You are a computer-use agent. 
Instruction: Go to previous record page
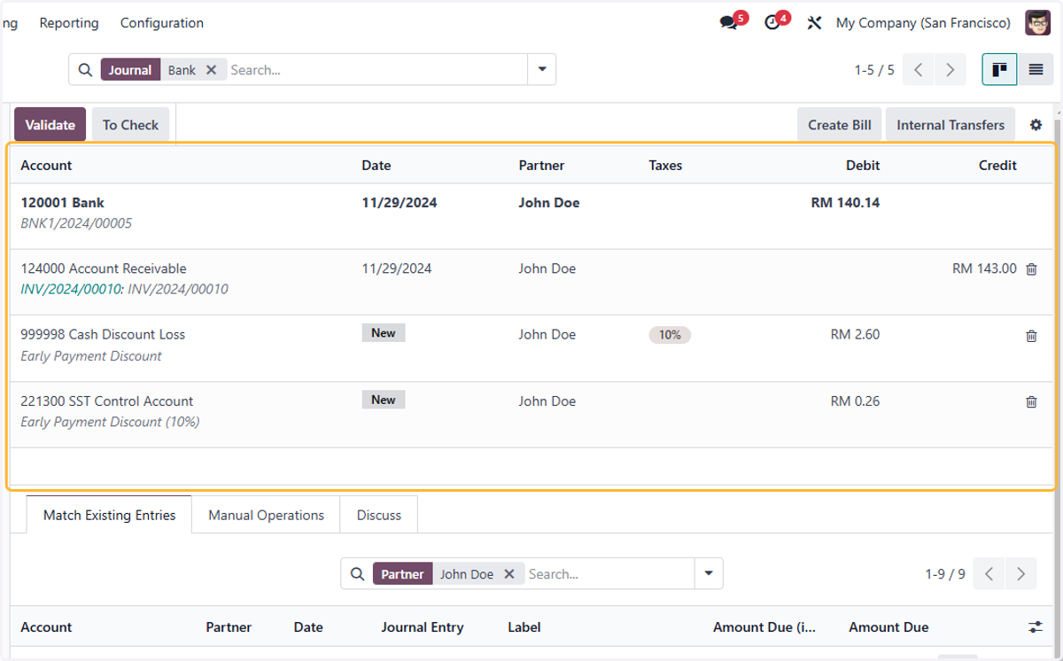919,70
